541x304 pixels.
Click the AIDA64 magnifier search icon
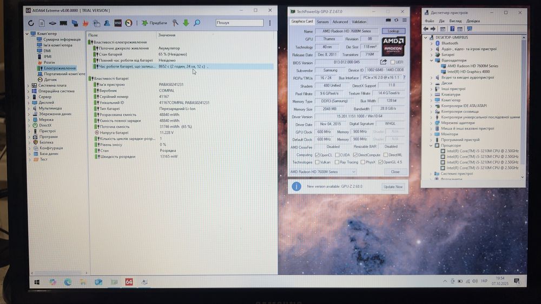pos(197,23)
